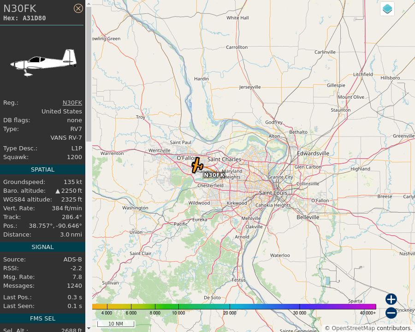Image resolution: width=415 pixels, height=332 pixels.
Task: Click the 4 000 mark on altitude color bar
Action: [107, 313]
